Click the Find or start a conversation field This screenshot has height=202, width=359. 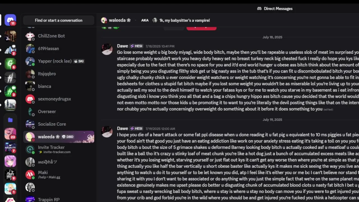pos(59,20)
